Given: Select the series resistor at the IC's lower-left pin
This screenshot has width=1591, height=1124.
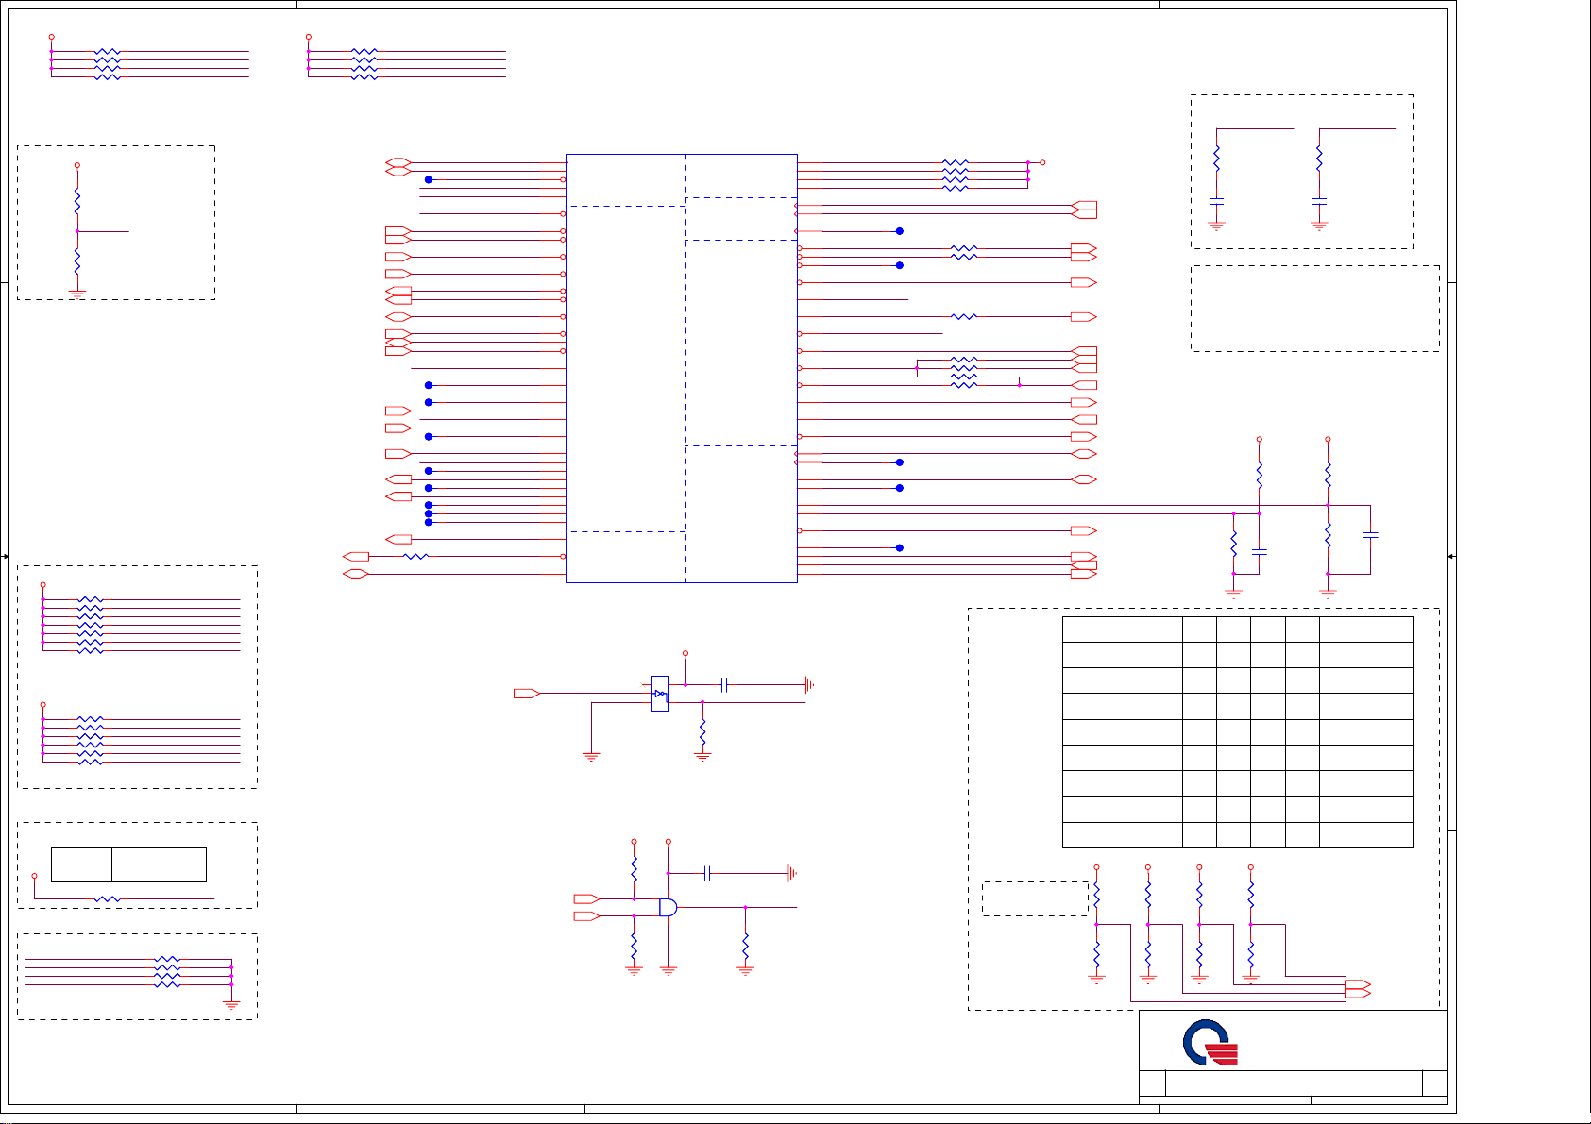Looking at the screenshot, I should coord(415,557).
